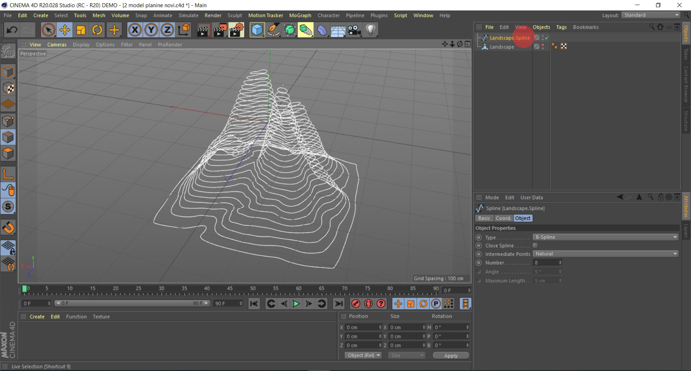Open the Spline Pen tool
The height and width of the screenshot is (371, 691).
(274, 30)
